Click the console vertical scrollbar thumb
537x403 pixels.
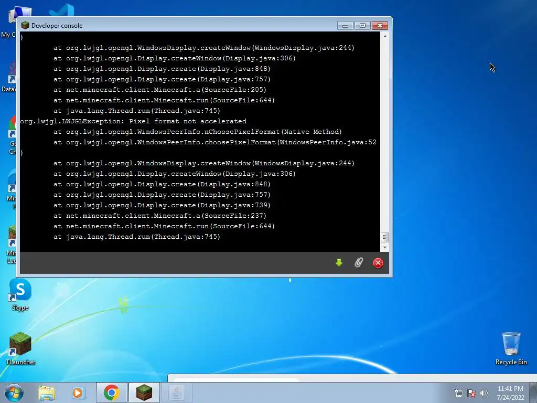(384, 237)
